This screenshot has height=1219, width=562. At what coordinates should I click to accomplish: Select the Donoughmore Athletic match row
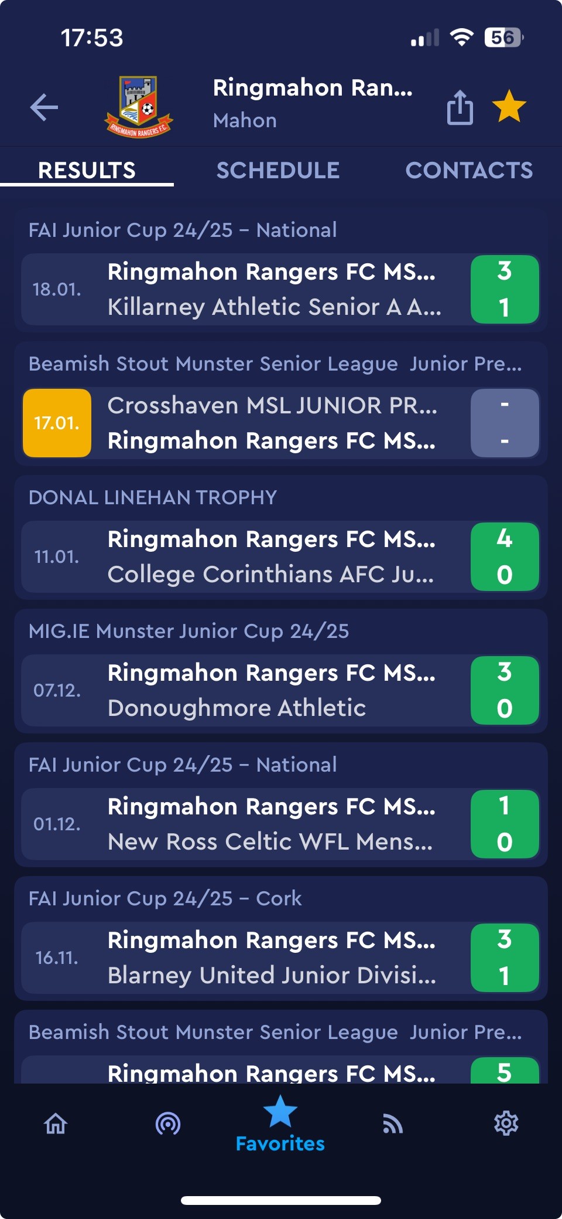[x=281, y=690]
